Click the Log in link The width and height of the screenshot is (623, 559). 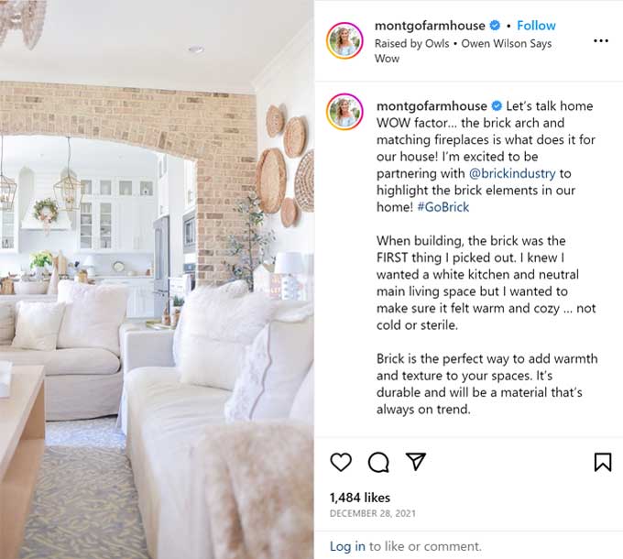click(347, 546)
